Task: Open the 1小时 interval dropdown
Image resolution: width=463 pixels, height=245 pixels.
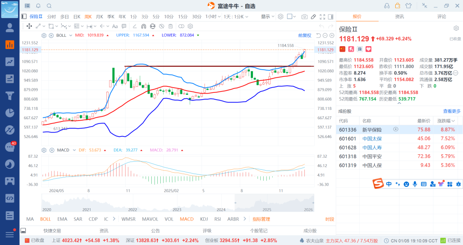Action: tap(212, 17)
